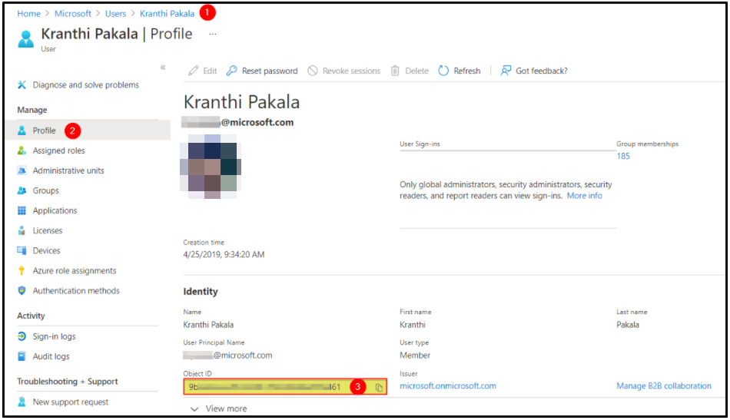Click the Applications grid icon
The image size is (730, 420).
coord(22,210)
